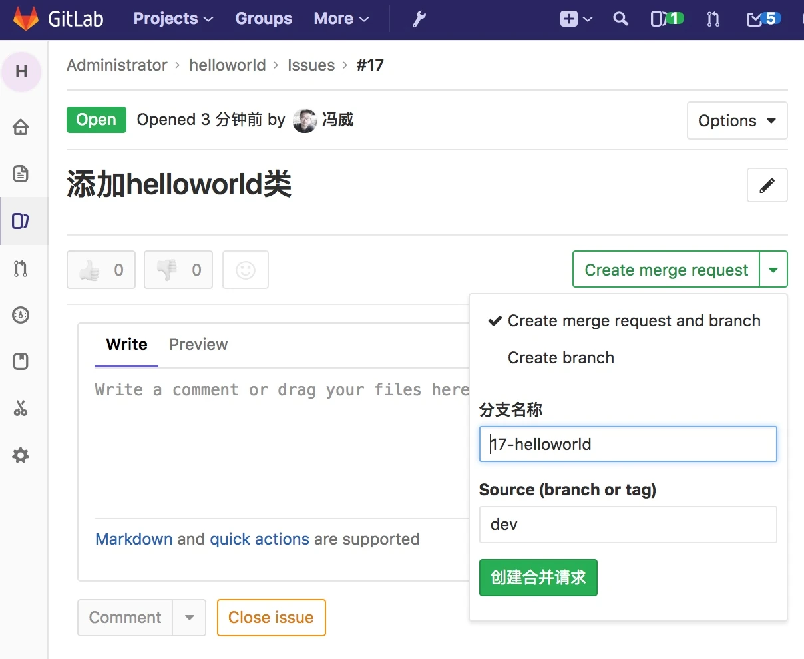
Task: Expand the Projects menu in navbar
Action: point(173,19)
